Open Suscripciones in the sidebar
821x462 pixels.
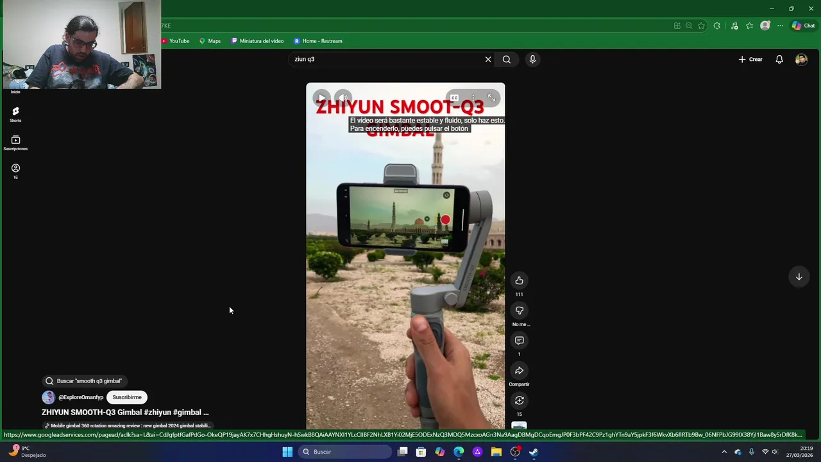(x=15, y=143)
